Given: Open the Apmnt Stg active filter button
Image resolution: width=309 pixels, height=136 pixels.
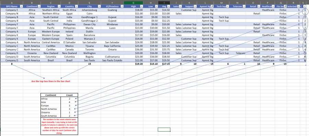Looking at the screenshot, I should pos(212,6).
